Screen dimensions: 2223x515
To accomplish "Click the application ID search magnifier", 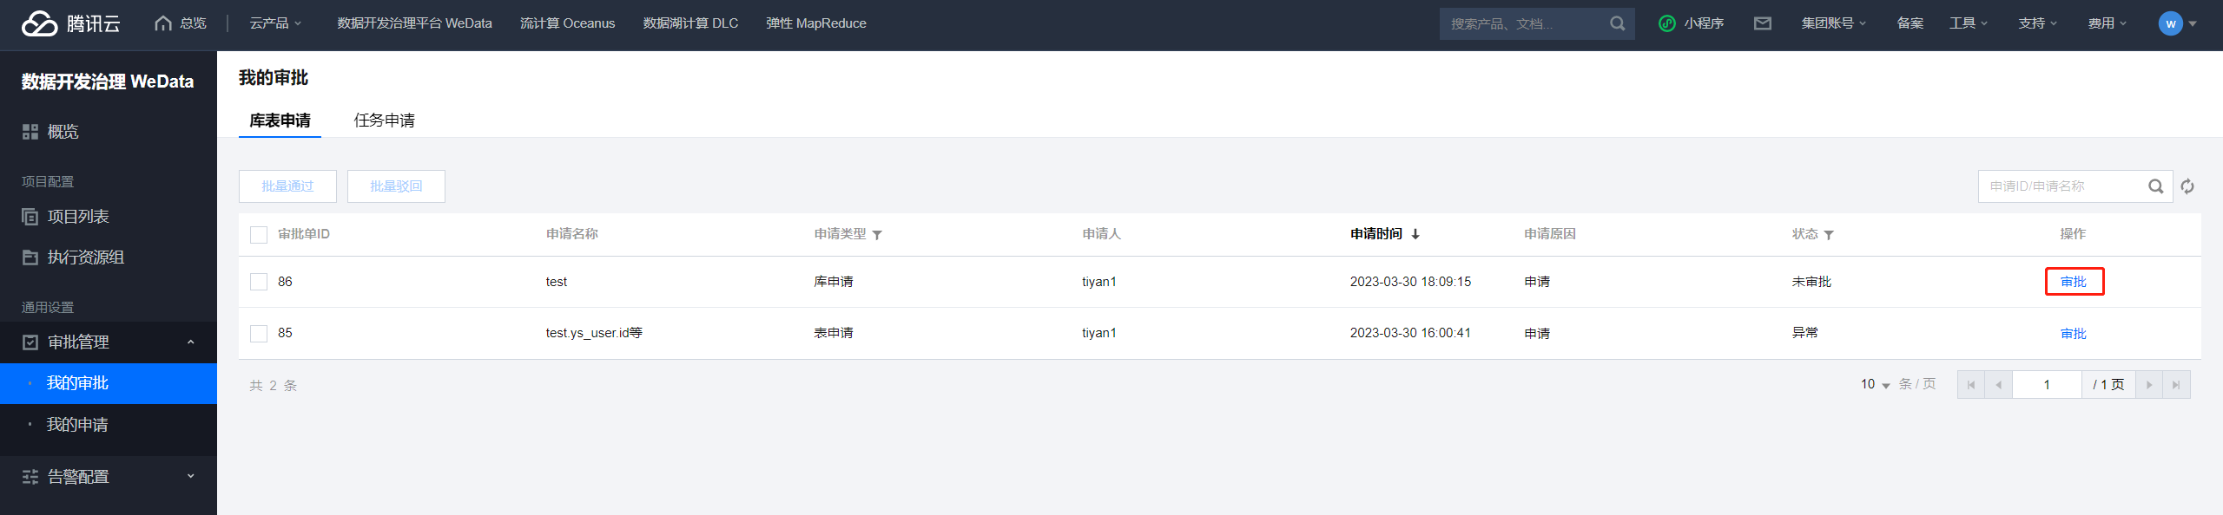I will coord(2155,186).
